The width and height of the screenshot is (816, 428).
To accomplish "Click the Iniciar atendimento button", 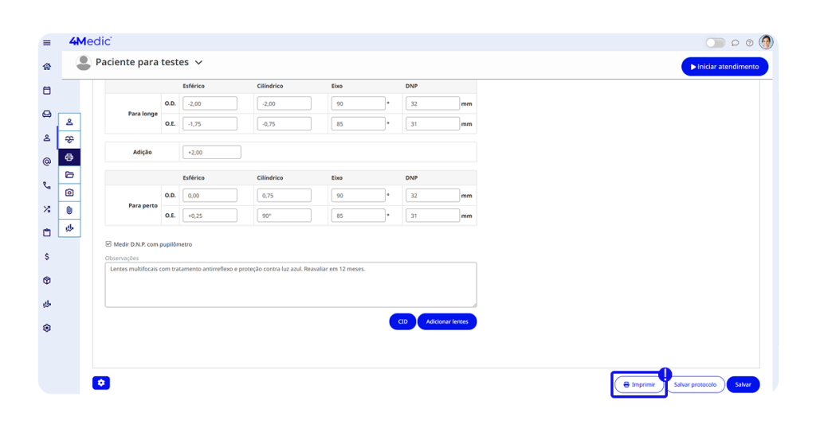I will click(724, 67).
